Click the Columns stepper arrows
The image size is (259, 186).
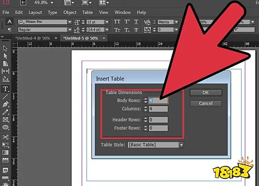pyautogui.click(x=145, y=109)
